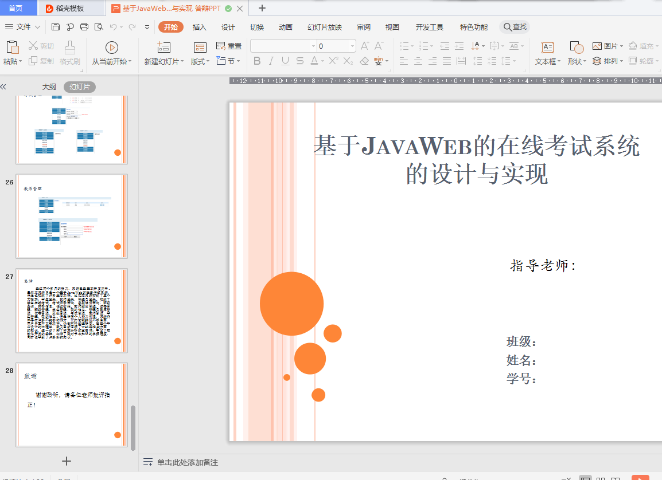Open the font color dropdown arrow

pos(322,61)
